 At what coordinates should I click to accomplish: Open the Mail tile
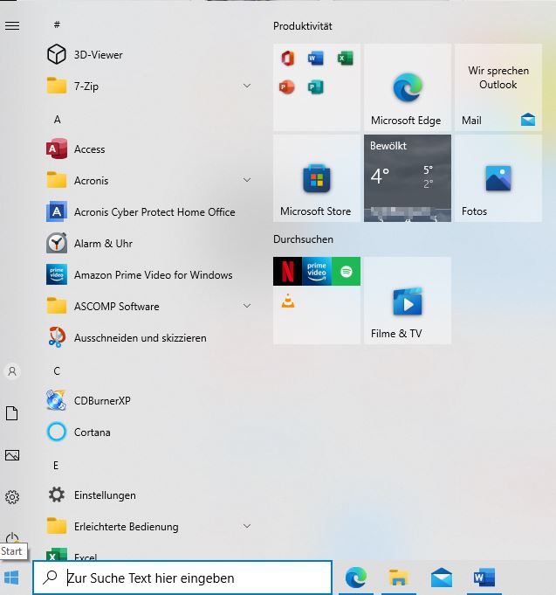click(x=498, y=87)
